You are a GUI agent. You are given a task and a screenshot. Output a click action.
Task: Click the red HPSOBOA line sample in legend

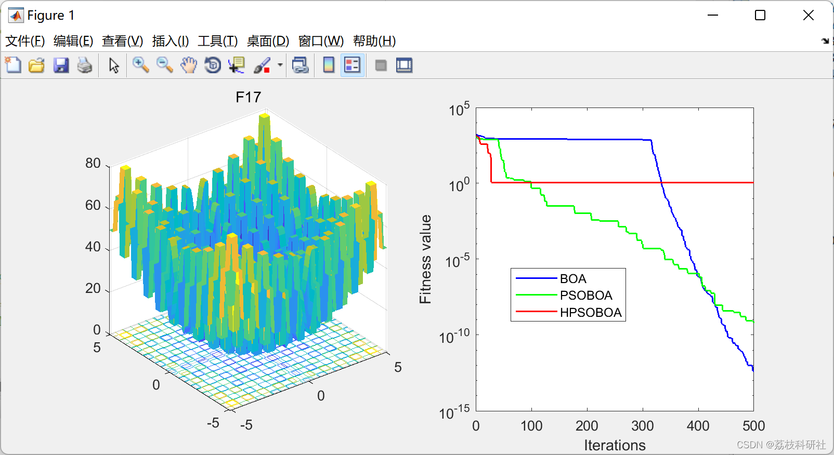pyautogui.click(x=536, y=312)
